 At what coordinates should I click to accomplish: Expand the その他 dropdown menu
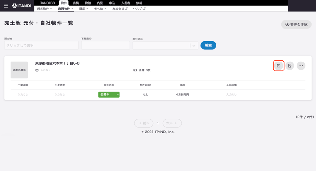pyautogui.click(x=100, y=8)
